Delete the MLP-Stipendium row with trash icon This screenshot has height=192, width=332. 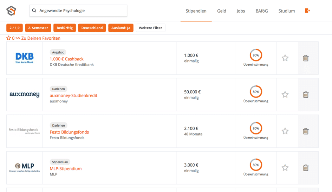pos(306,168)
